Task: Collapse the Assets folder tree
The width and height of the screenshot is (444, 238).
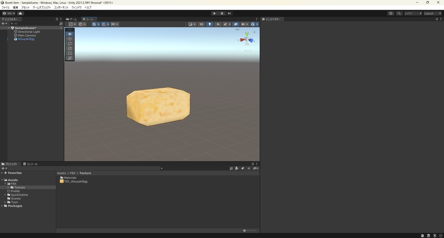Action: 2,180
